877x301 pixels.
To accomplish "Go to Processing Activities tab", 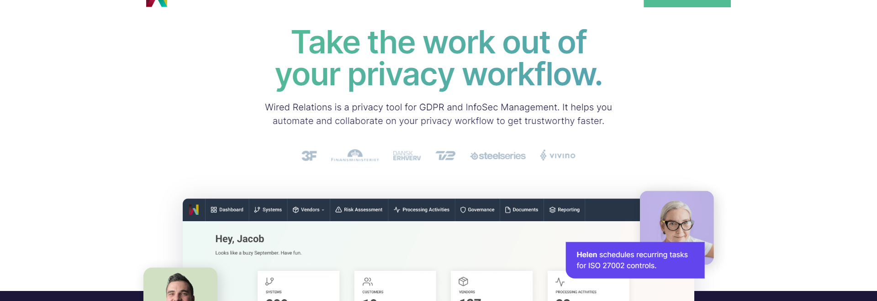I will [x=422, y=210].
